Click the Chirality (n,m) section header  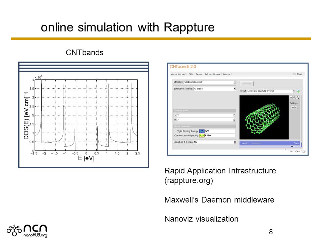click(x=205, y=110)
